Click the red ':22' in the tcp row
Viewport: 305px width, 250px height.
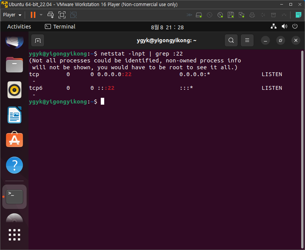click(126, 74)
